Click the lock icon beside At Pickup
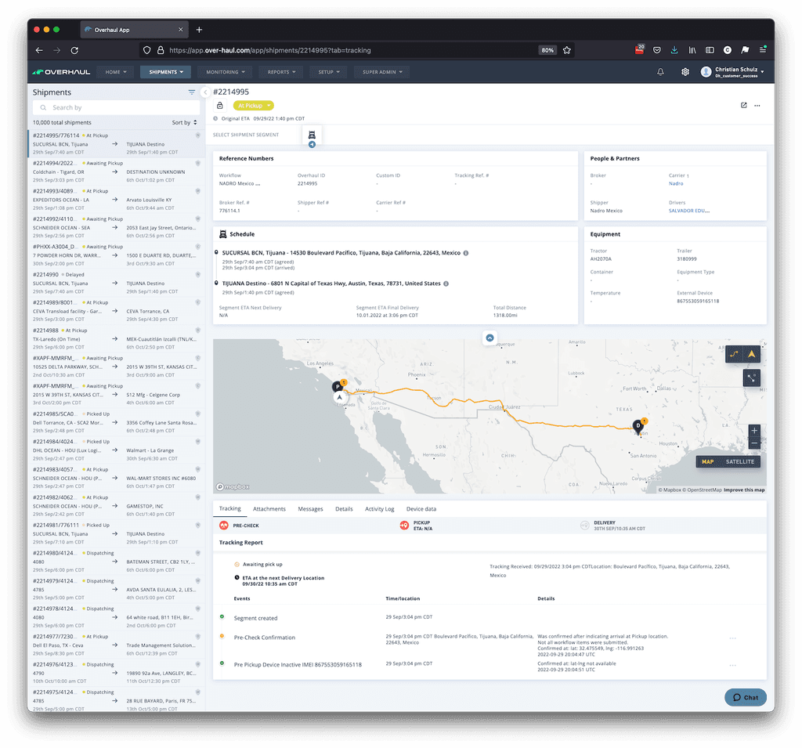The image size is (802, 748). click(220, 106)
